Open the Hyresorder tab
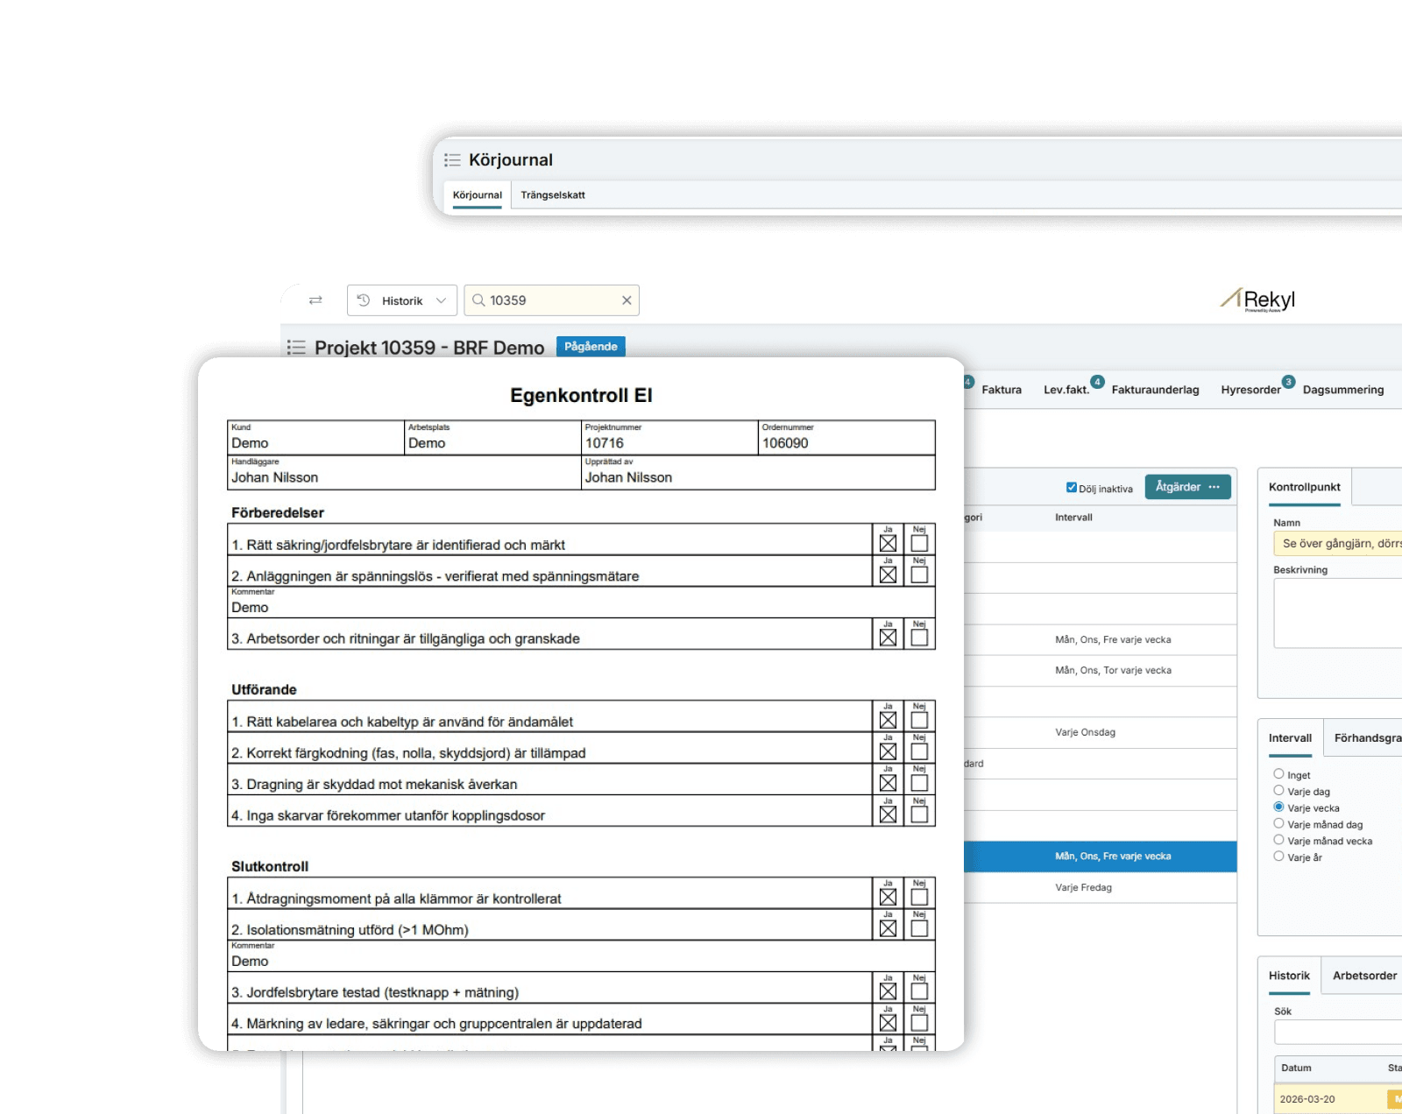Image resolution: width=1402 pixels, height=1114 pixels. (x=1250, y=390)
